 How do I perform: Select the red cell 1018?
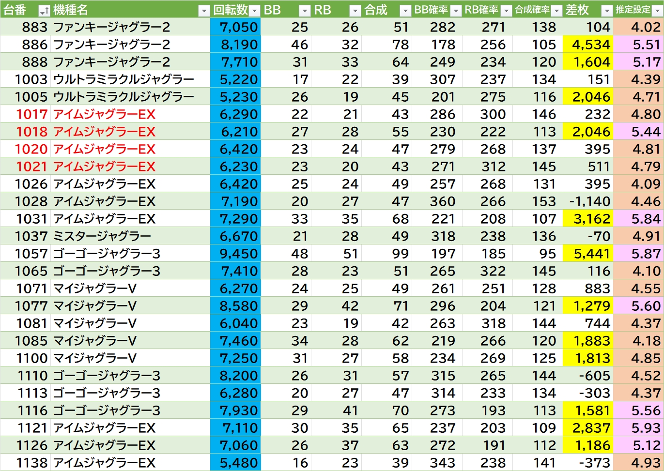(26, 132)
